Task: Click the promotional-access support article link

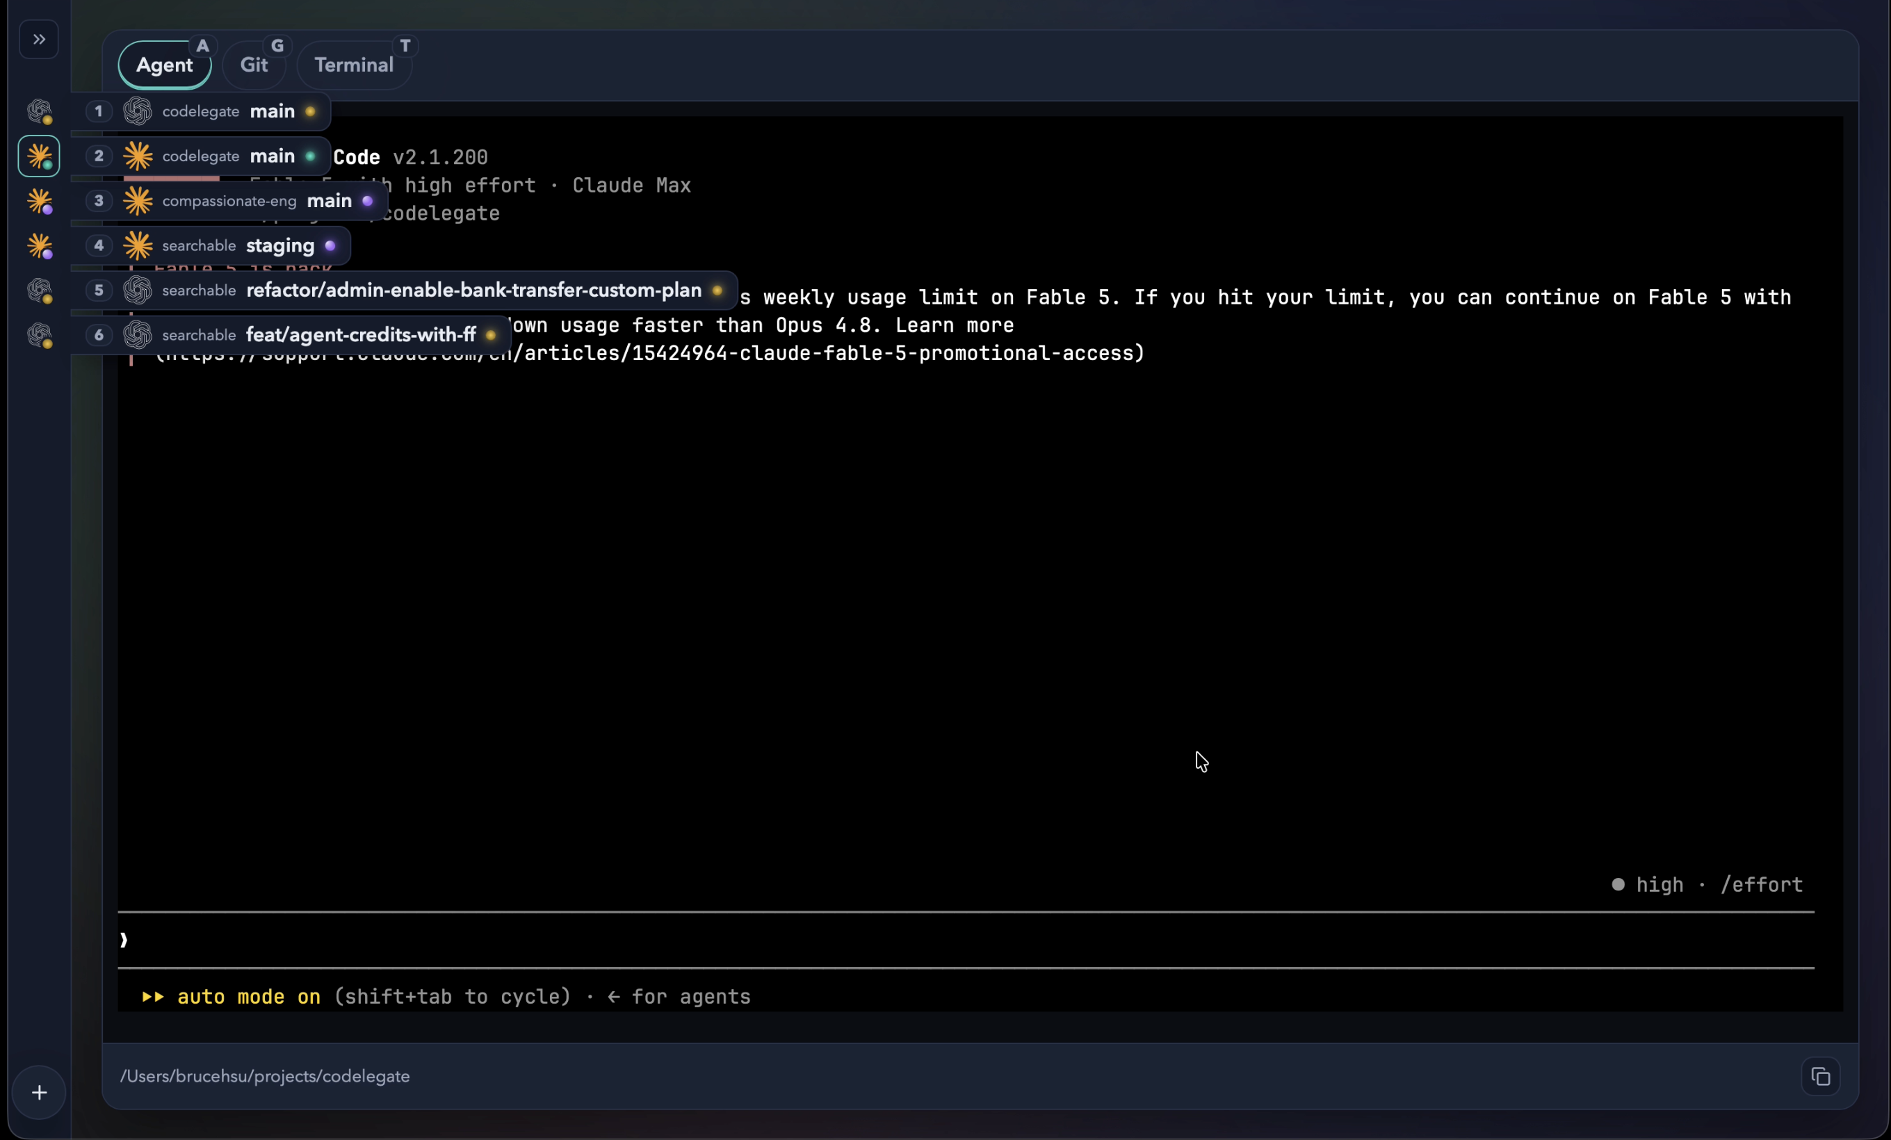Action: point(649,354)
